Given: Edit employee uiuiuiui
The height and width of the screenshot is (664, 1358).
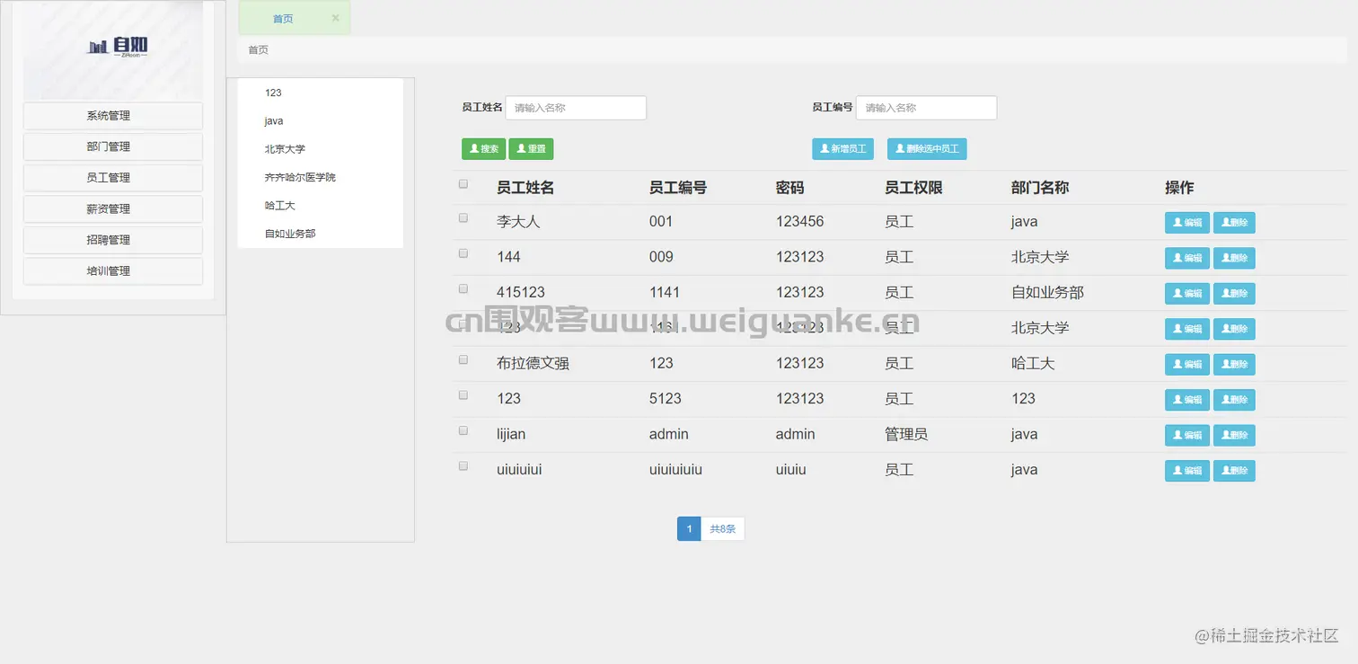Looking at the screenshot, I should pos(1186,471).
